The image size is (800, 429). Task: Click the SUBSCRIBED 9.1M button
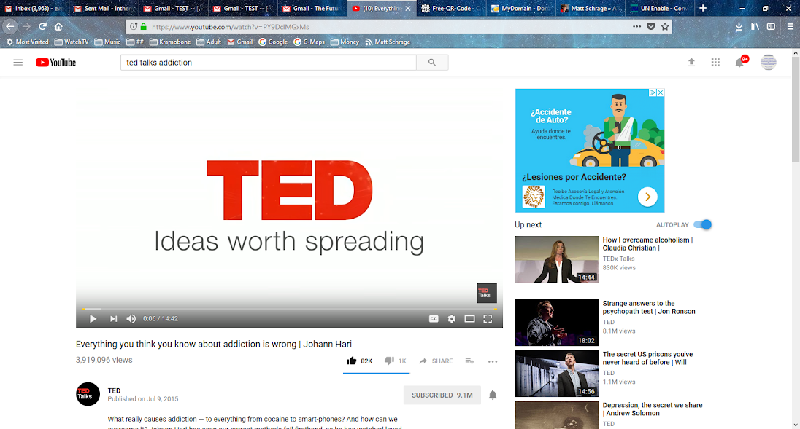(x=442, y=395)
